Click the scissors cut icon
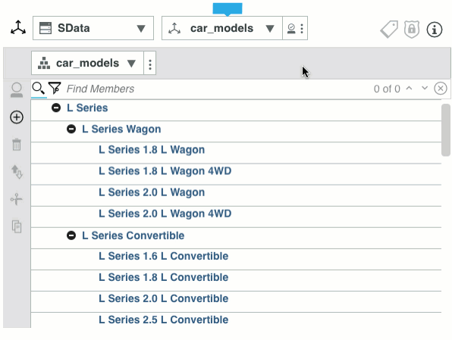The height and width of the screenshot is (340, 452). pyautogui.click(x=17, y=199)
